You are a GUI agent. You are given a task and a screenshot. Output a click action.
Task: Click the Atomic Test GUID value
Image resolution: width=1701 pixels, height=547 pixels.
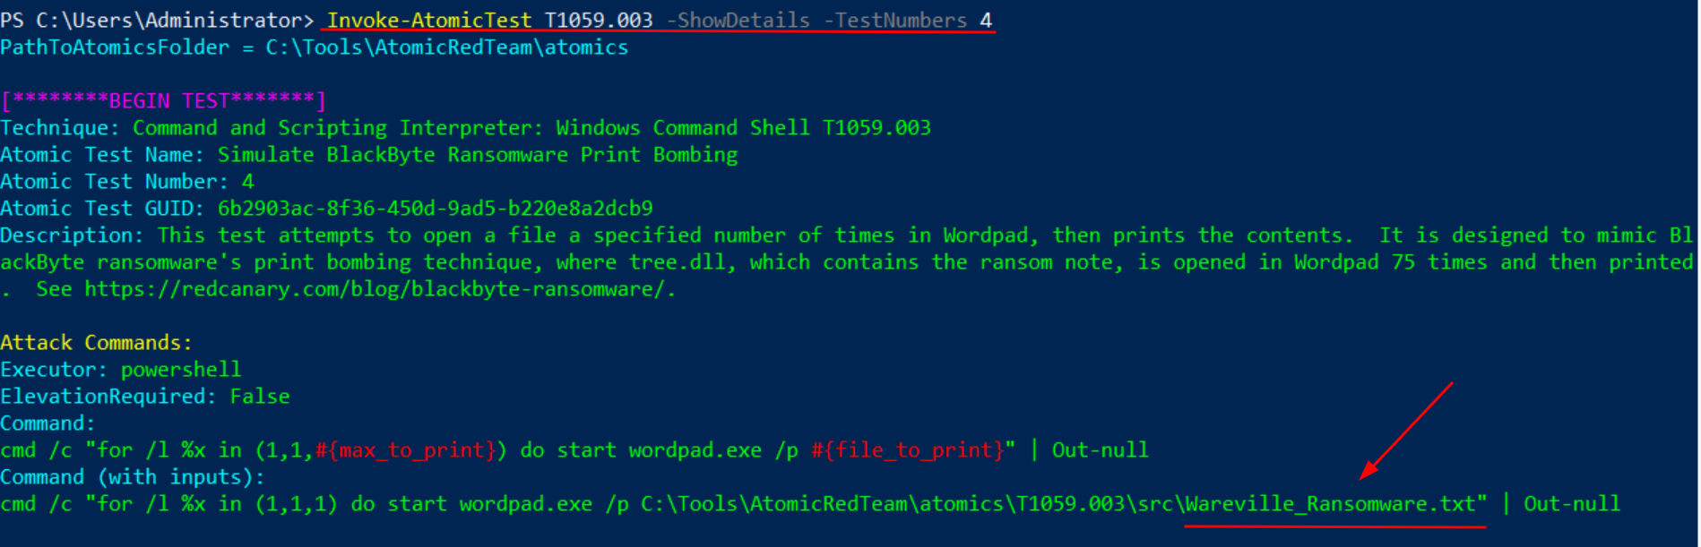[436, 208]
